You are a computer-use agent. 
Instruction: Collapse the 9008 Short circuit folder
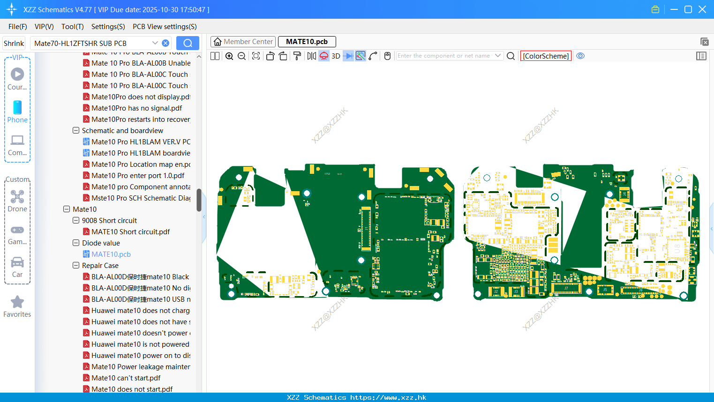pyautogui.click(x=76, y=220)
